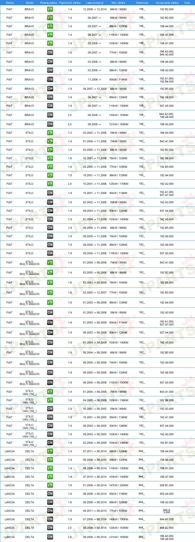Click the Oznaczenie silnika column header
The width and height of the screenshot is (195, 542).
(167, 3)
